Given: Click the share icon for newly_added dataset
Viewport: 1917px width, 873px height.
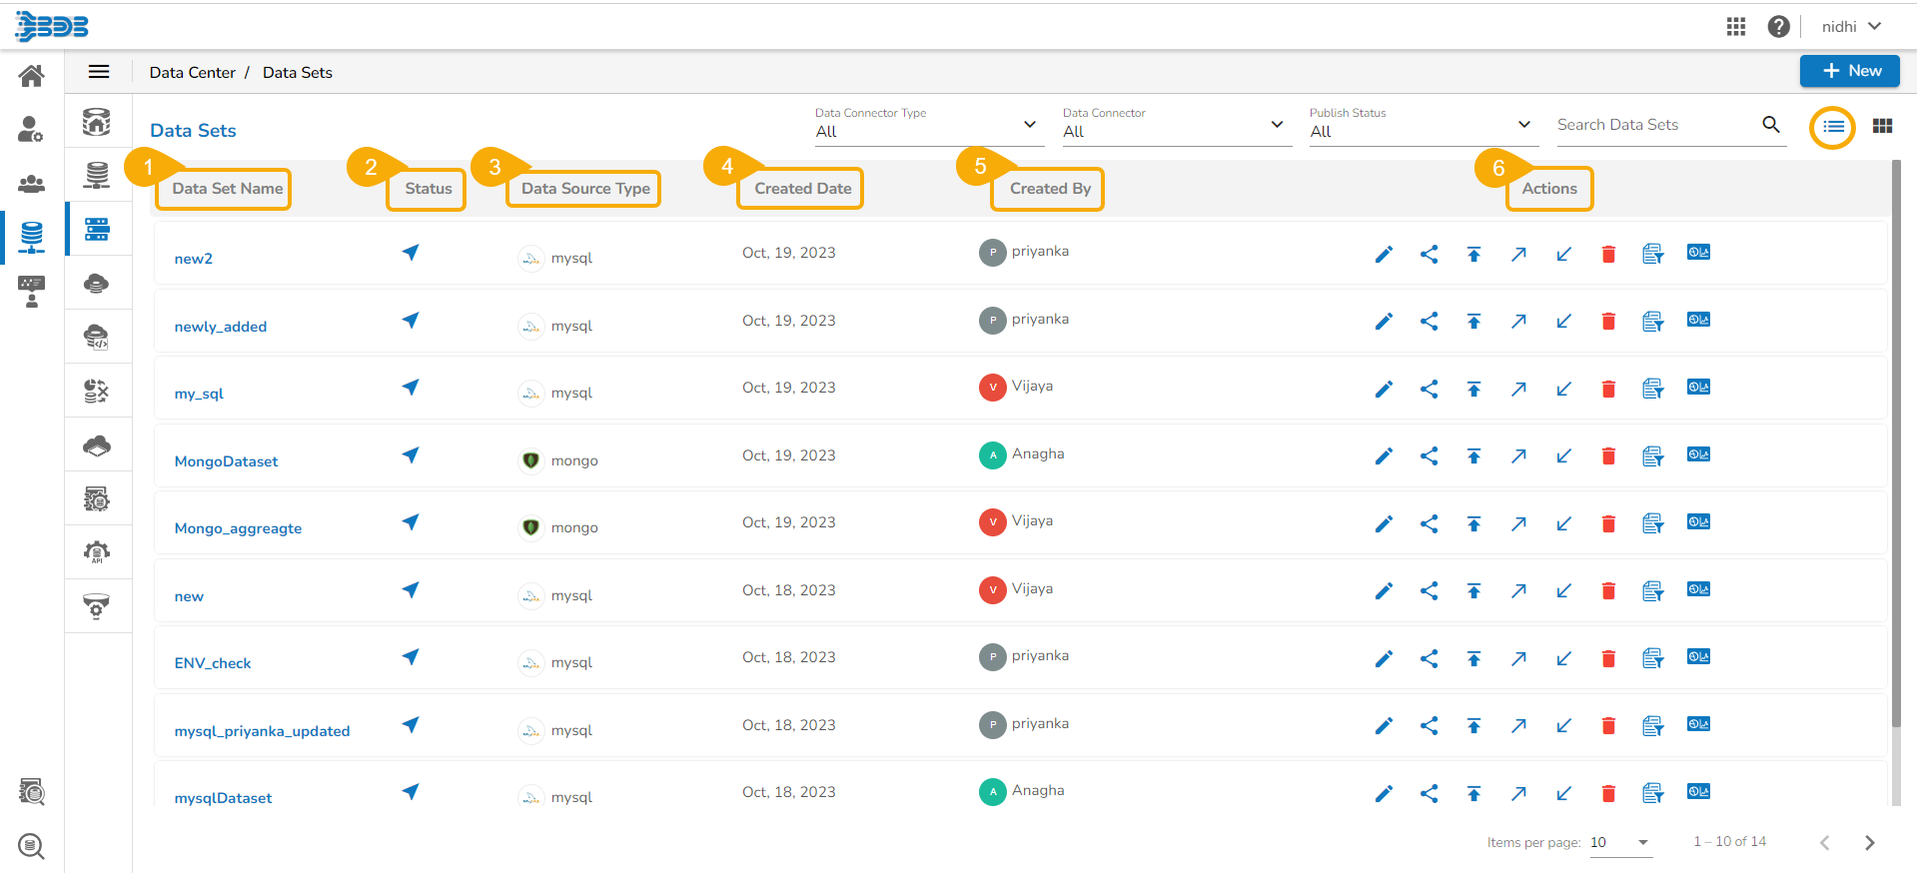Looking at the screenshot, I should [1429, 322].
